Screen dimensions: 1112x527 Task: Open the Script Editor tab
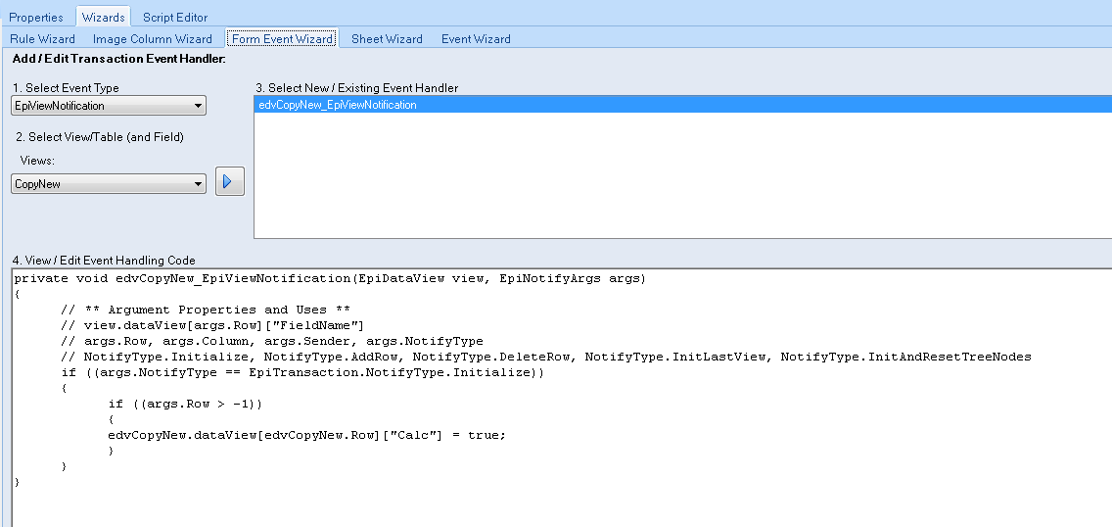click(175, 17)
